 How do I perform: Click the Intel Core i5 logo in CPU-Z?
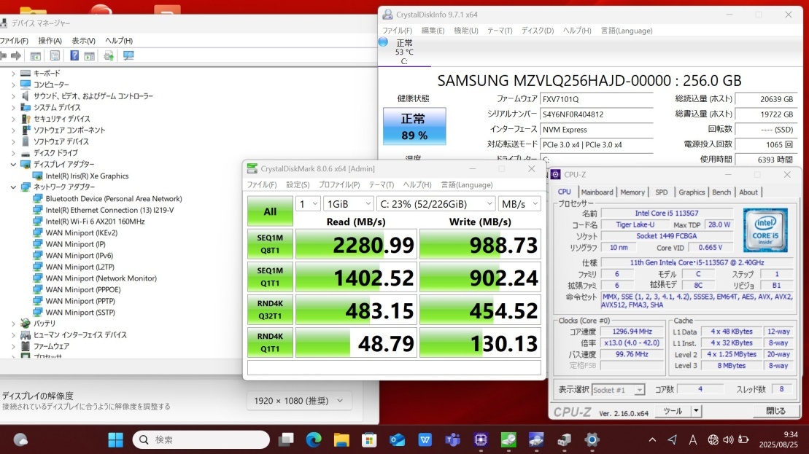pyautogui.click(x=765, y=230)
